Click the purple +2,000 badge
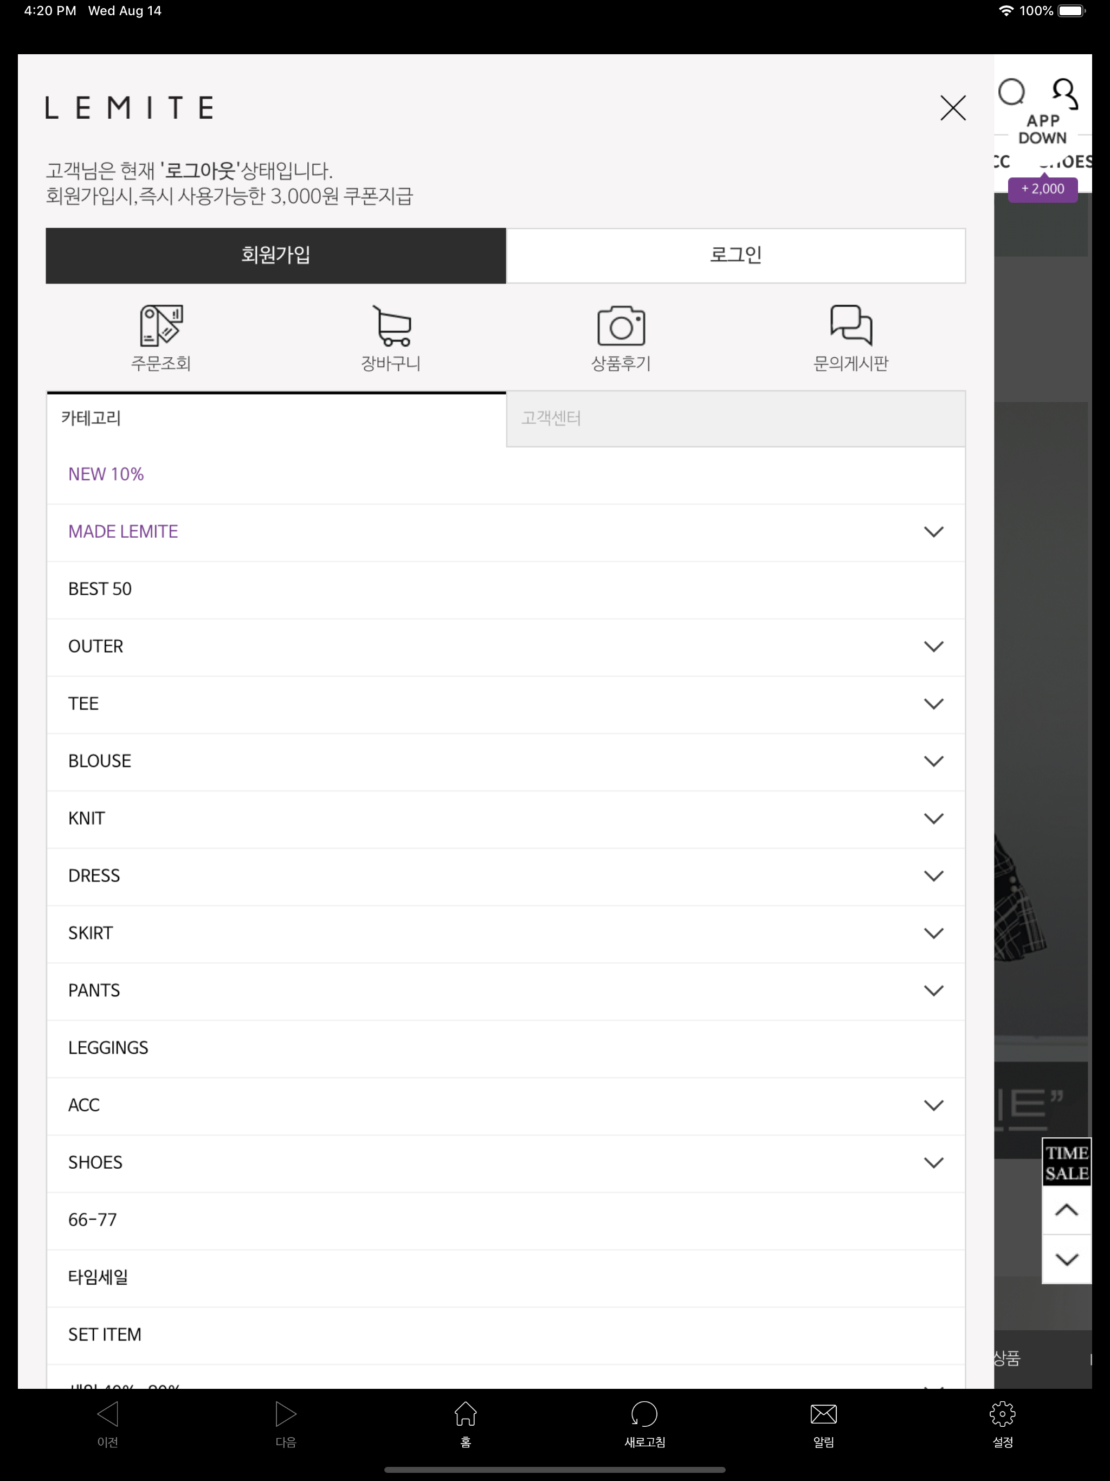Viewport: 1110px width, 1481px height. pyautogui.click(x=1042, y=189)
